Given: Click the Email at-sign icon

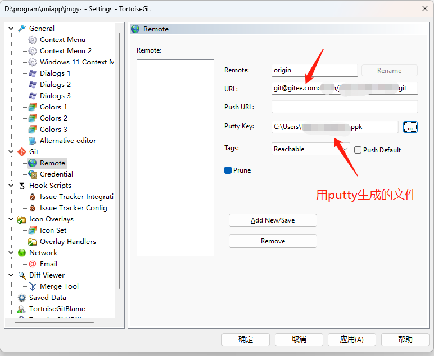Looking at the screenshot, I should click(33, 264).
